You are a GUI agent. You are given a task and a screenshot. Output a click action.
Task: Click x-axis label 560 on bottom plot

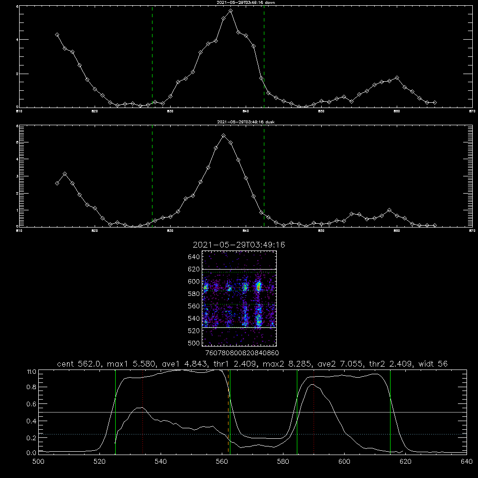pos(222,462)
